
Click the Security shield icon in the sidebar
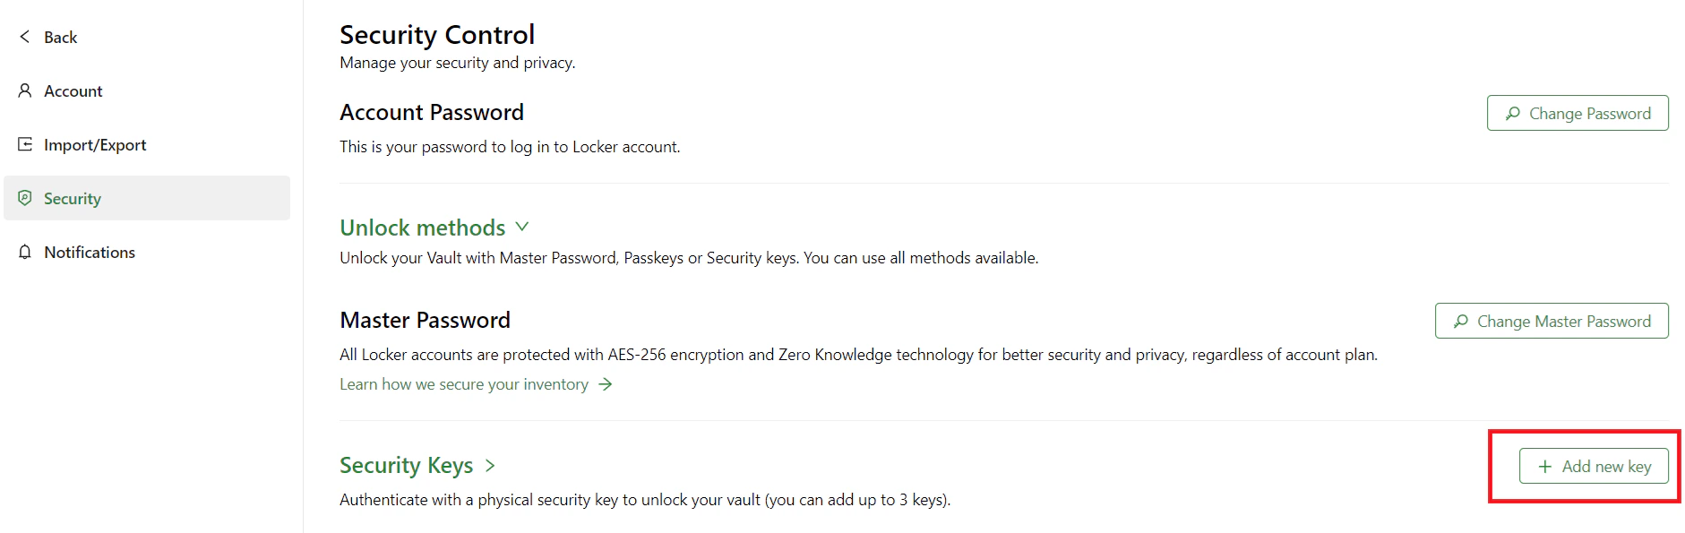(25, 198)
